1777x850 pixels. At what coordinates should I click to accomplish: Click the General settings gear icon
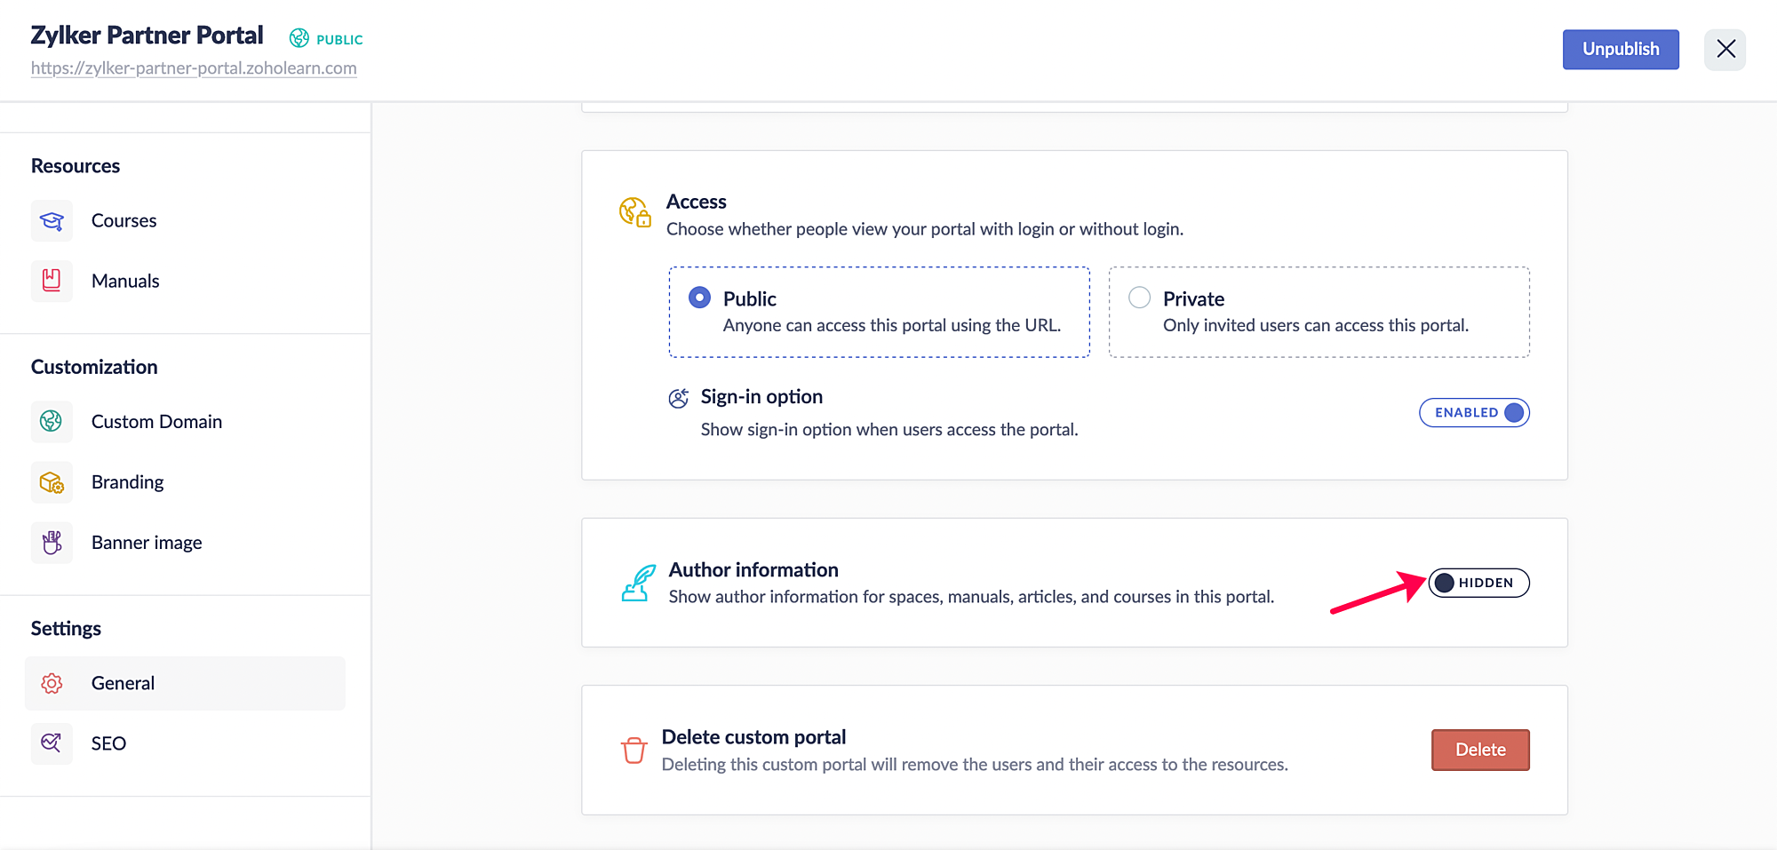(x=52, y=683)
